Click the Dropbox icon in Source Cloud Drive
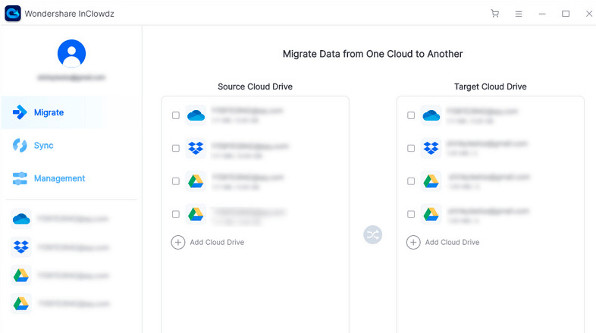 196,148
